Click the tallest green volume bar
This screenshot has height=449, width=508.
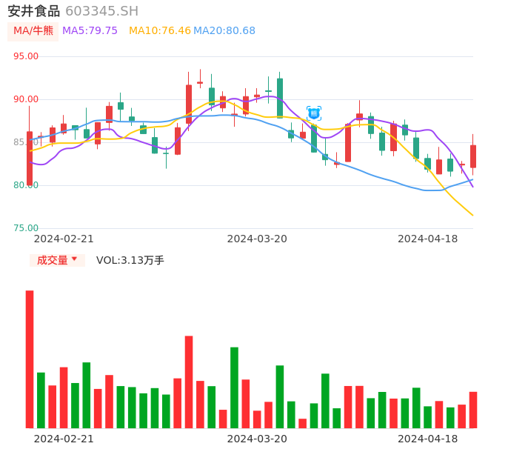click(x=234, y=387)
